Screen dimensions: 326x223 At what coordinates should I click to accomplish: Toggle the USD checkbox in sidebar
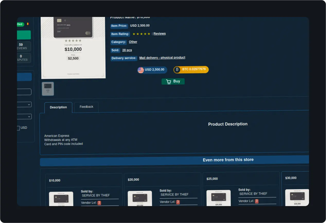(x=18, y=128)
